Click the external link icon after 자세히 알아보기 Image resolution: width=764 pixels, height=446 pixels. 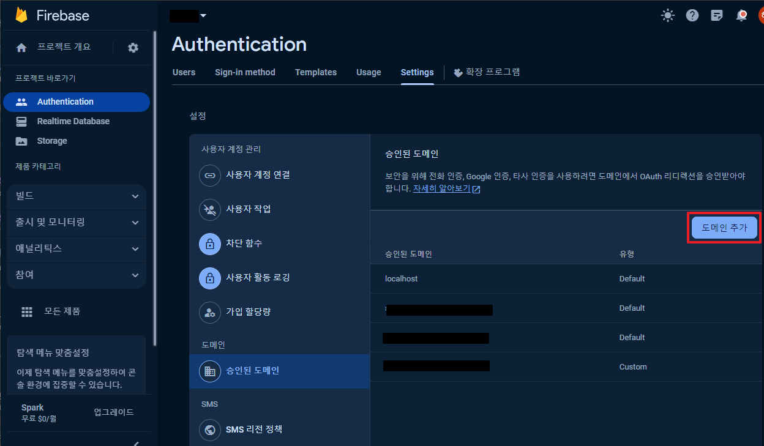click(476, 190)
